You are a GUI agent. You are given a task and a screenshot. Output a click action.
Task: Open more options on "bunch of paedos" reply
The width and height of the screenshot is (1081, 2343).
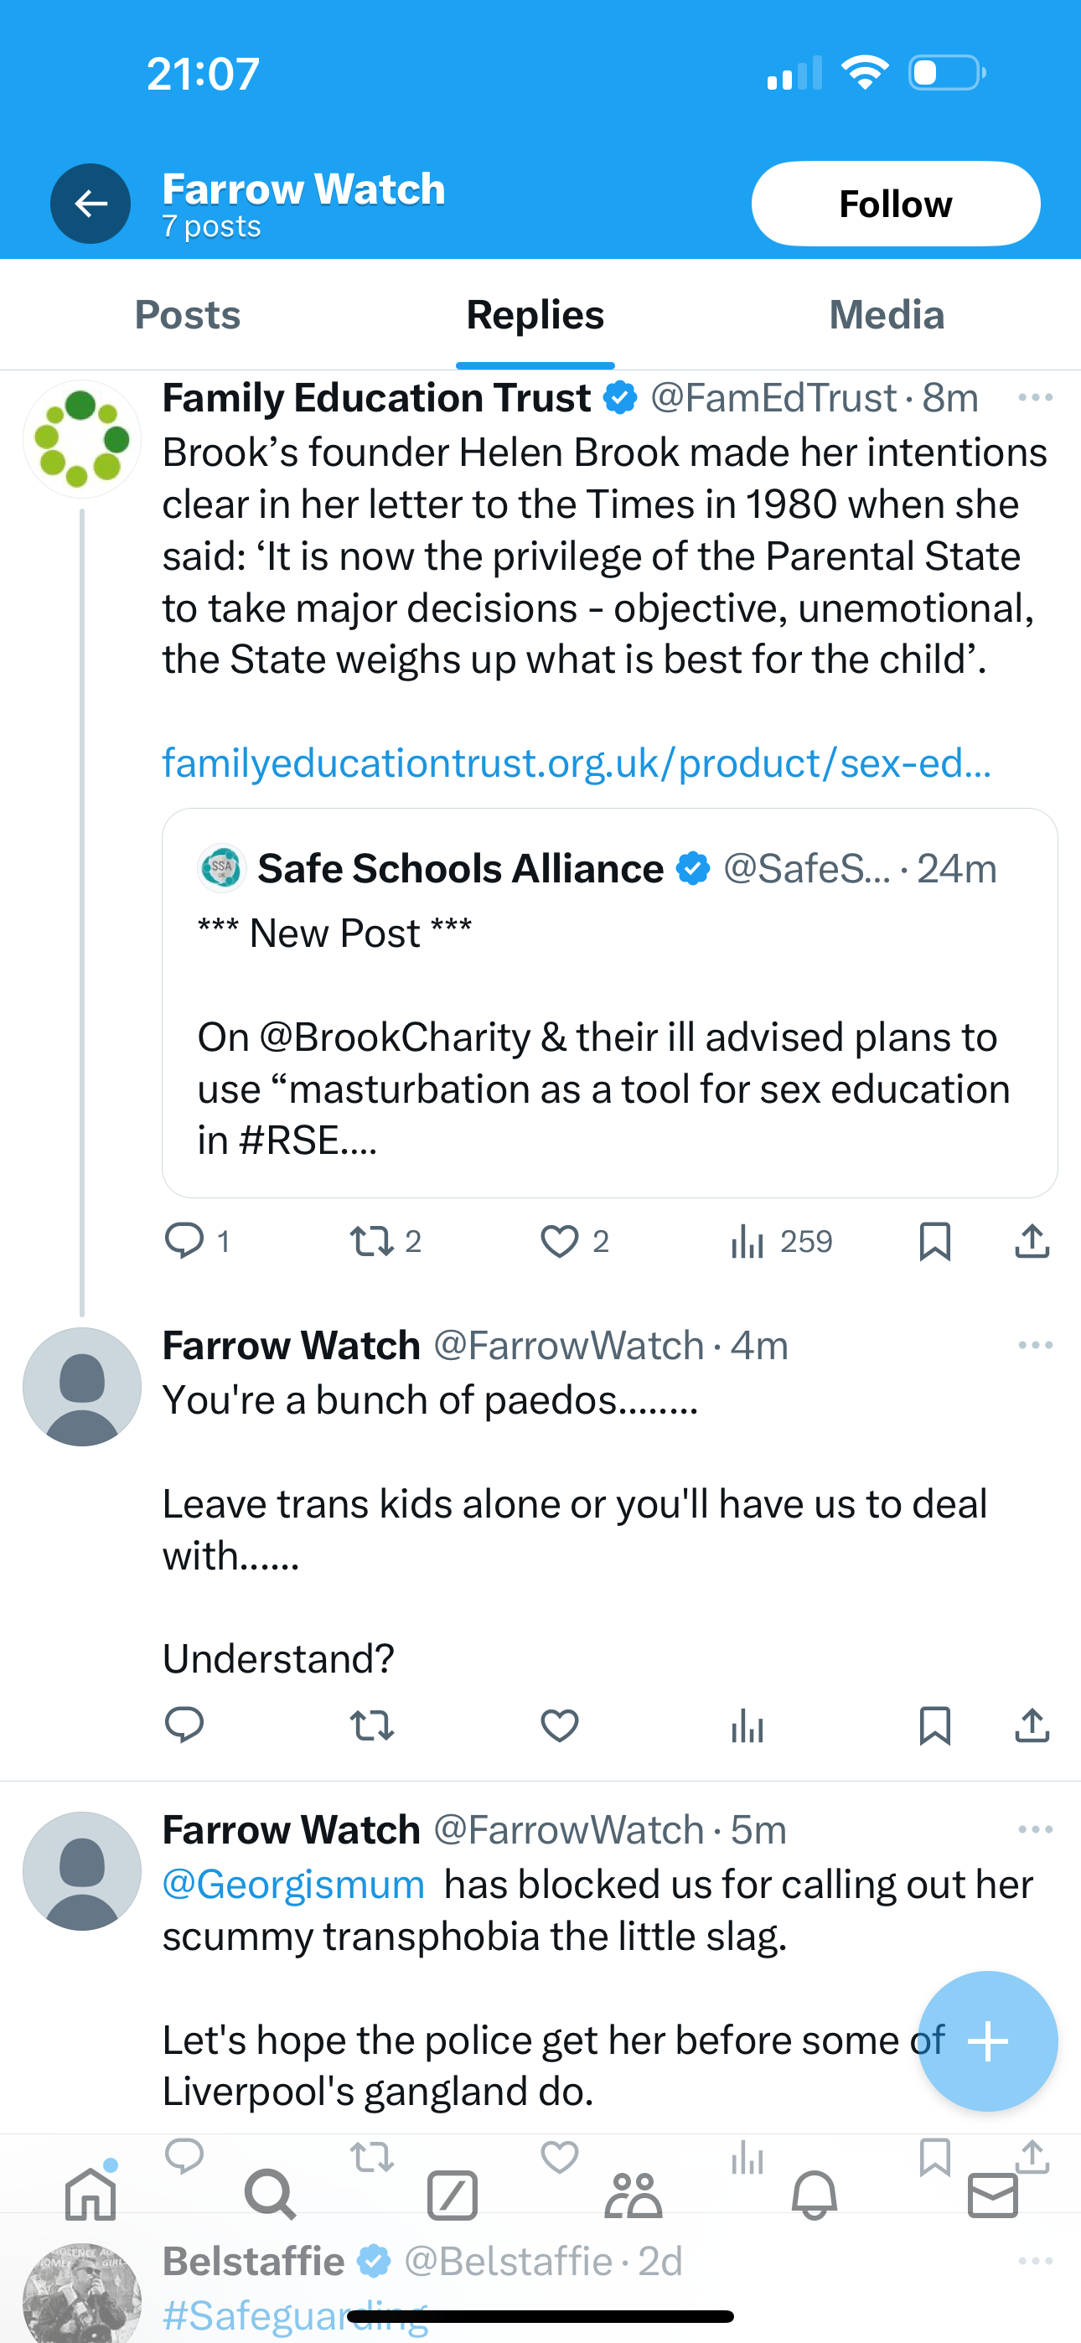[x=1035, y=1345]
